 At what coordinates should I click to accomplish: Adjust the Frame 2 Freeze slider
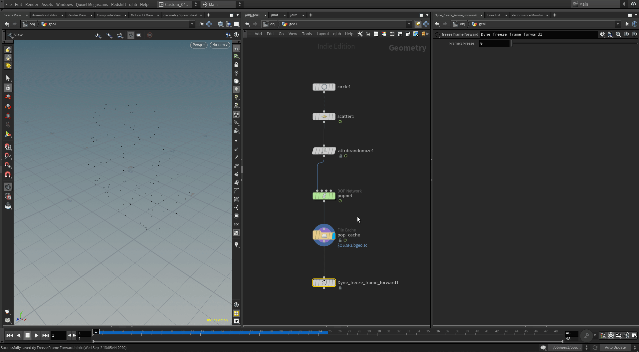point(574,43)
